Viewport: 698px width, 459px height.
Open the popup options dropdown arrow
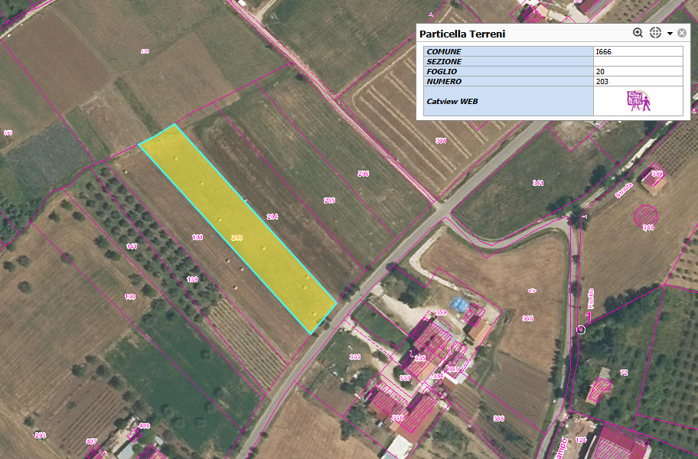[x=670, y=34]
